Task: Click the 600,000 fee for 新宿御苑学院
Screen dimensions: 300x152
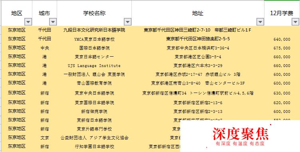Action: tap(282, 112)
